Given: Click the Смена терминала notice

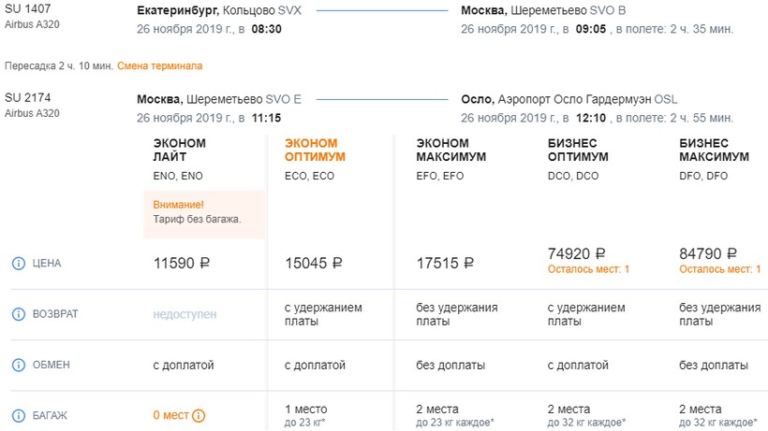Looking at the screenshot, I should coord(159,66).
